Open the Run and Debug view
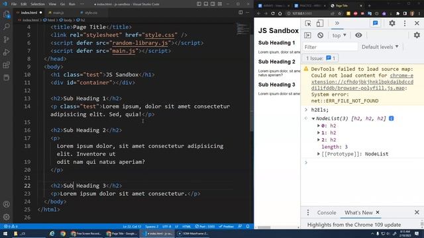The height and width of the screenshot is (238, 424). tap(6, 52)
